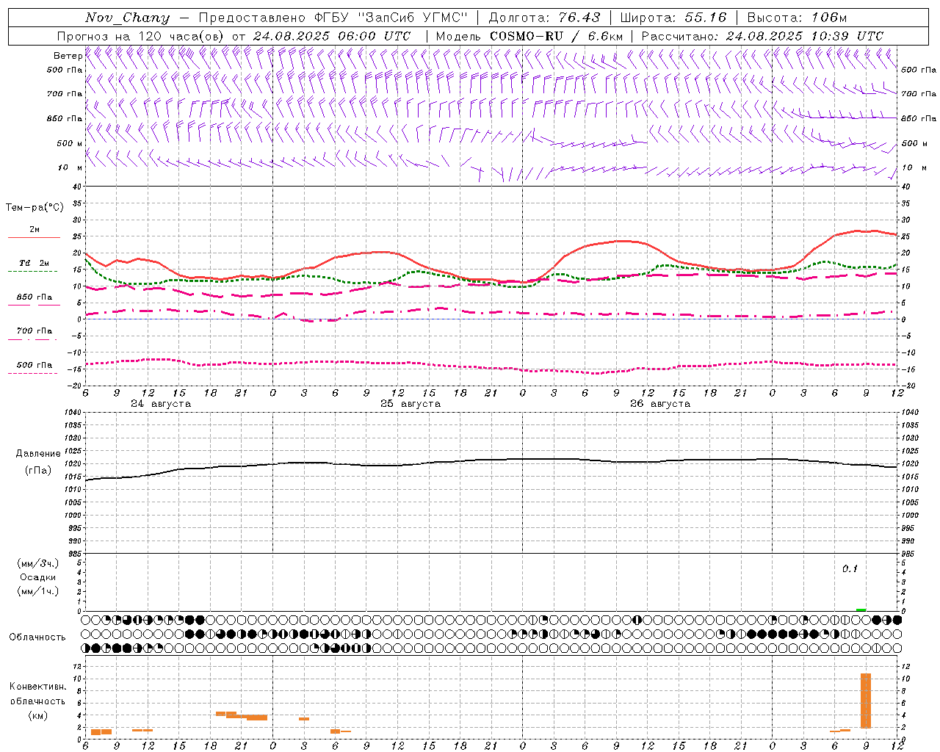Viewport: 940px width, 752px height.
Task: Click the 'Осадки' precipitation label
Action: pyautogui.click(x=38, y=577)
